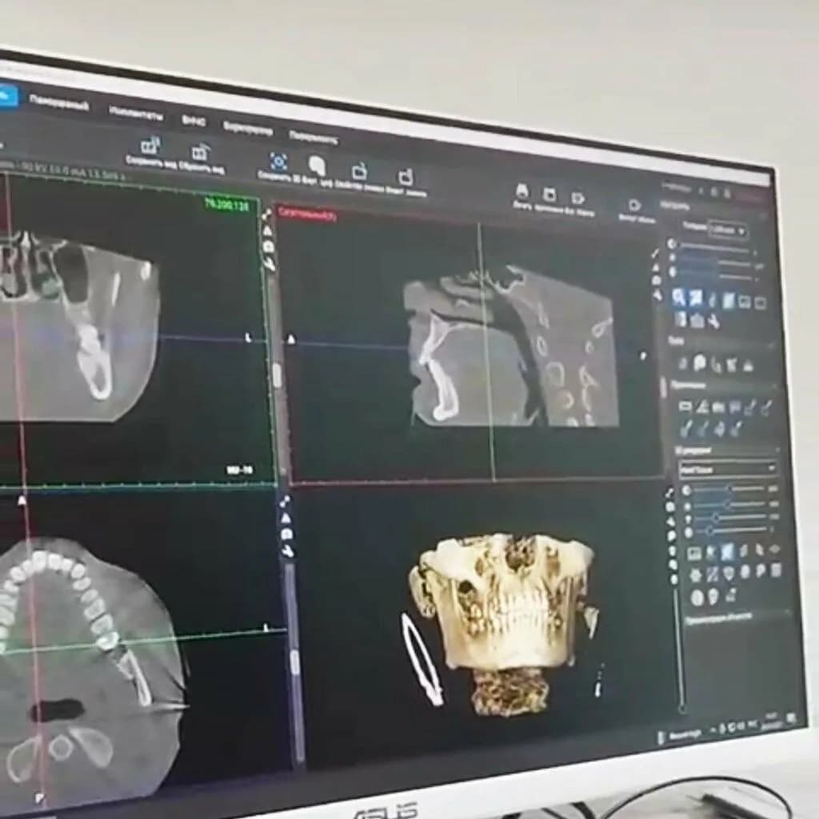Image resolution: width=819 pixels, height=819 pixels.
Task: Click the gear icon in 3D rendering tools
Action: [695, 575]
